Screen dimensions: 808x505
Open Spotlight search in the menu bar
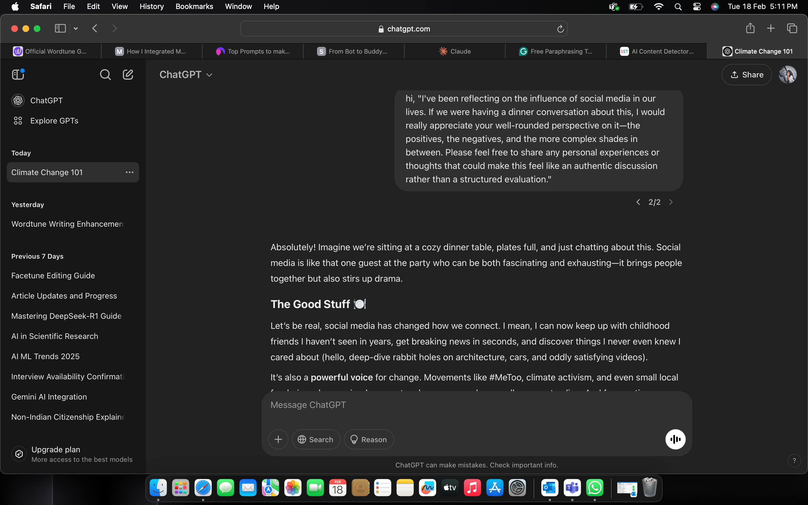click(x=678, y=7)
